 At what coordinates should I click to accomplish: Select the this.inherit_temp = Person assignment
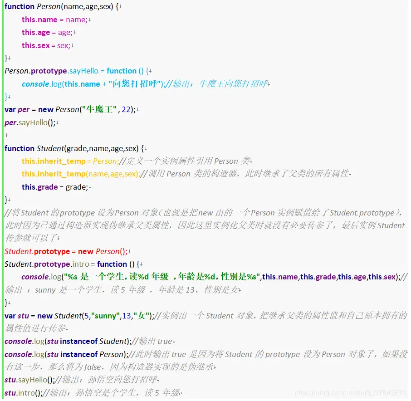[68, 161]
